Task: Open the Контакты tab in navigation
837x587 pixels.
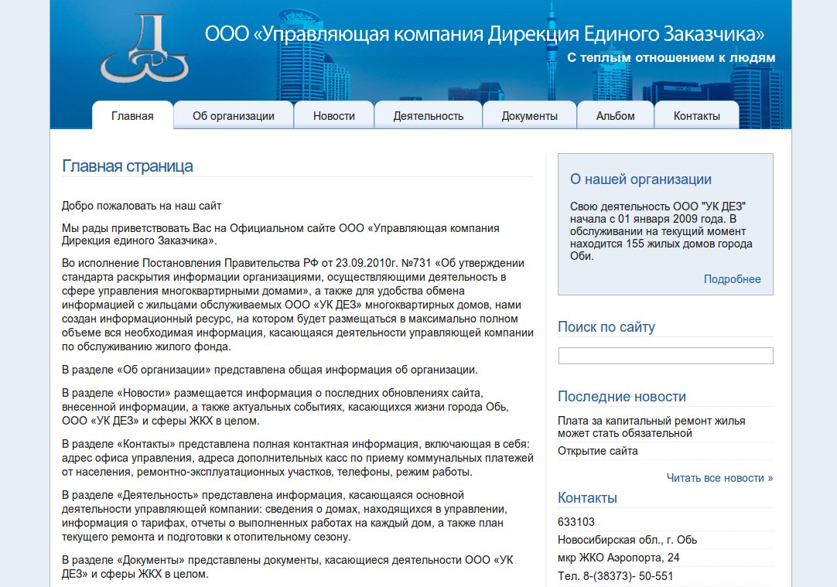Action: click(x=697, y=116)
